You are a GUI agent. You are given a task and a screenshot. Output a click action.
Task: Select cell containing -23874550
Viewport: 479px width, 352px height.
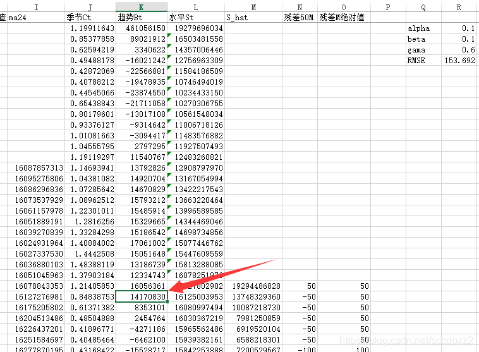(142, 92)
